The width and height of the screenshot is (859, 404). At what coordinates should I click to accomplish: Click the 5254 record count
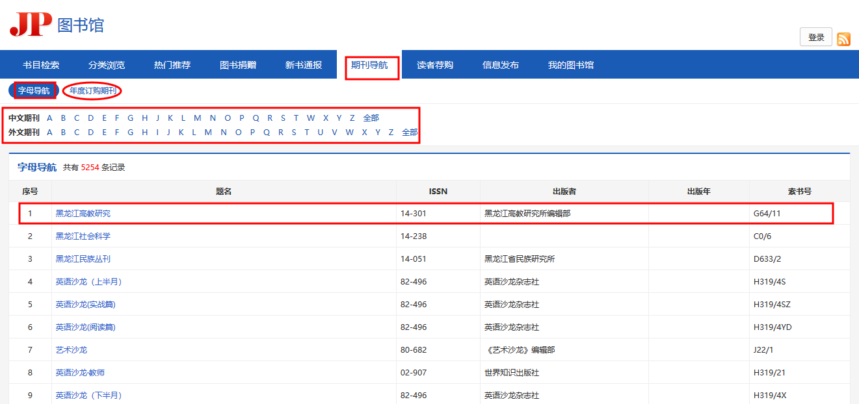pos(90,168)
